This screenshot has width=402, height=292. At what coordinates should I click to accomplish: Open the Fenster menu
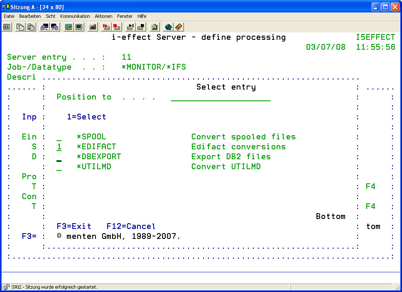coord(125,16)
